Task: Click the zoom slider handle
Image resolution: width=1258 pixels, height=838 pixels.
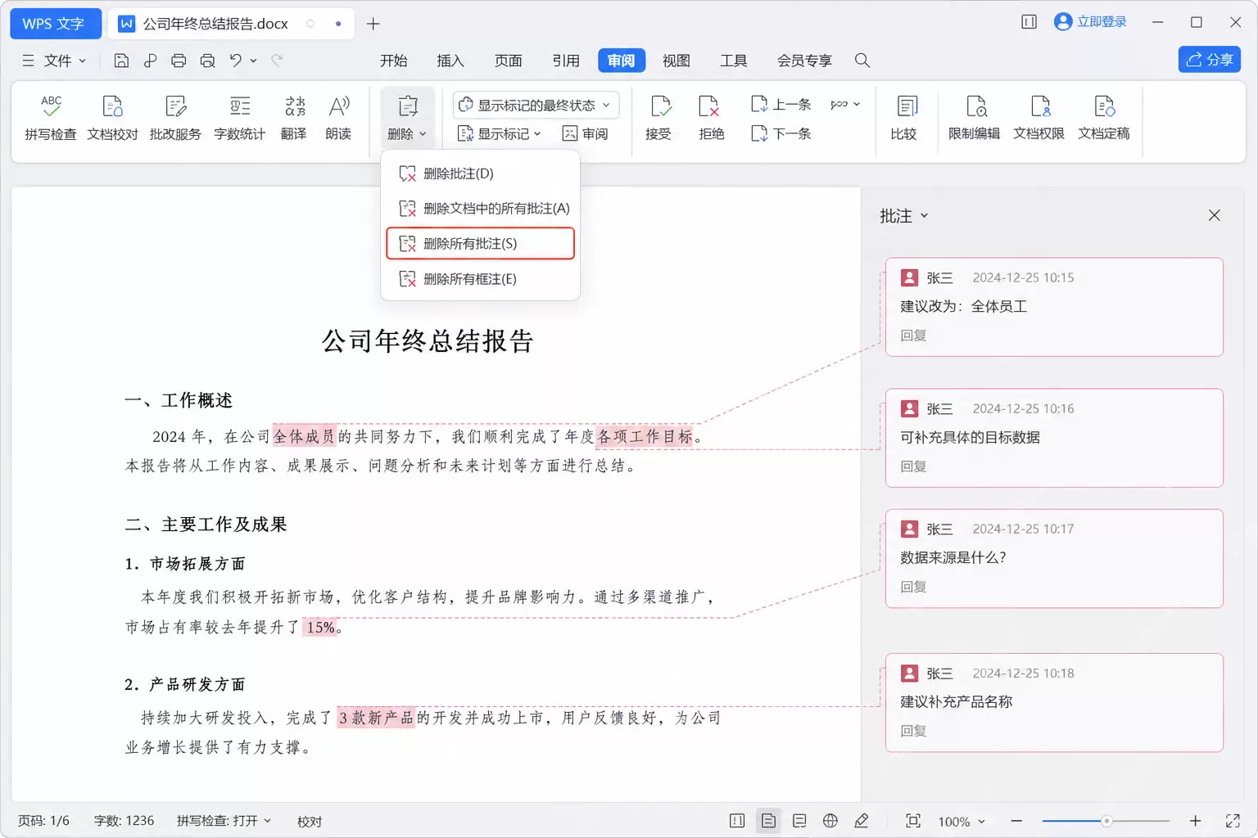Action: [x=1106, y=821]
